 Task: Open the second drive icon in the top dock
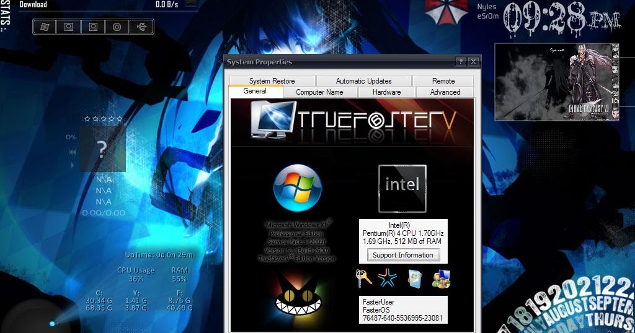(x=93, y=27)
